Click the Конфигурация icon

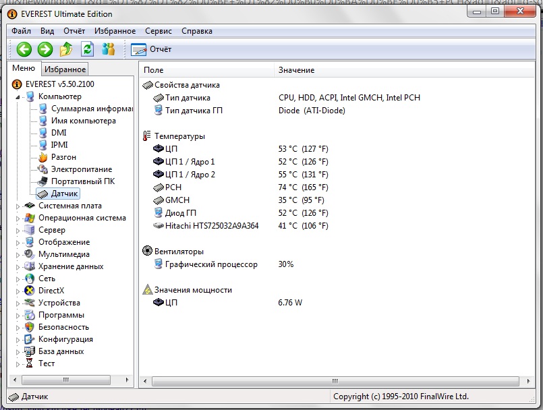pos(30,339)
